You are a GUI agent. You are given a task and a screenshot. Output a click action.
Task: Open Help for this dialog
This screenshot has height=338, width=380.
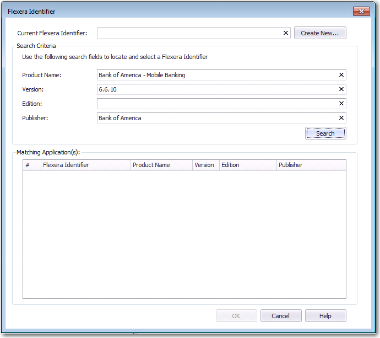pyautogui.click(x=325, y=316)
